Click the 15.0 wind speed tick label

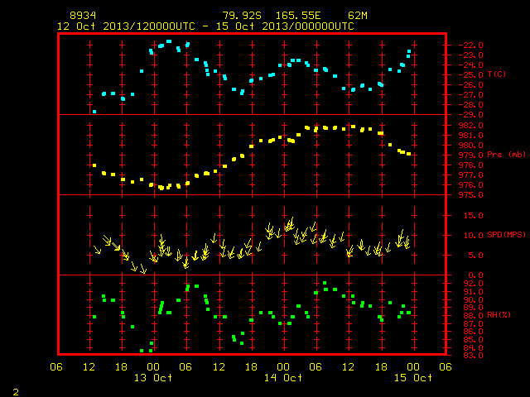pos(473,215)
